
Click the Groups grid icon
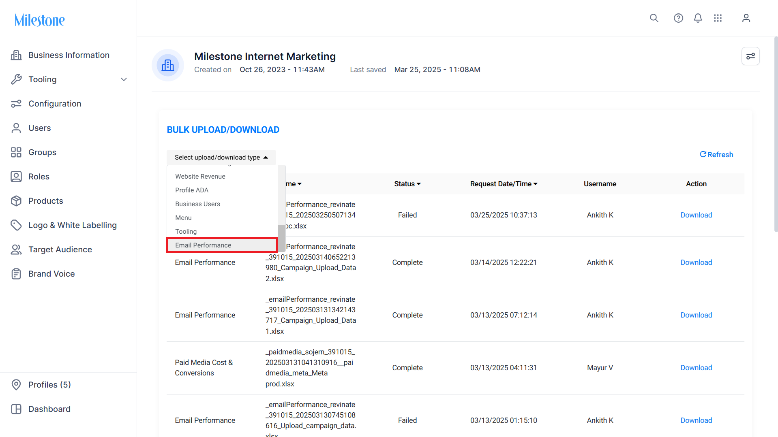coord(16,152)
